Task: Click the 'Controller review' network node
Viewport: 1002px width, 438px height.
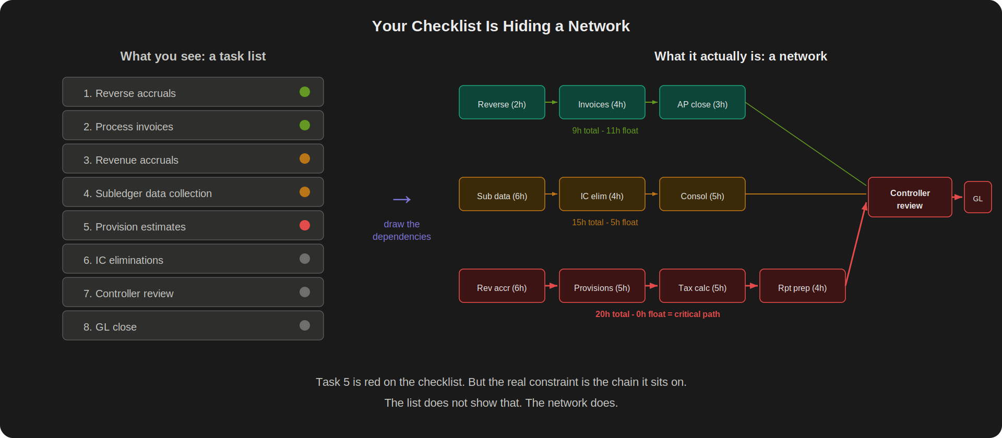Action: (910, 197)
